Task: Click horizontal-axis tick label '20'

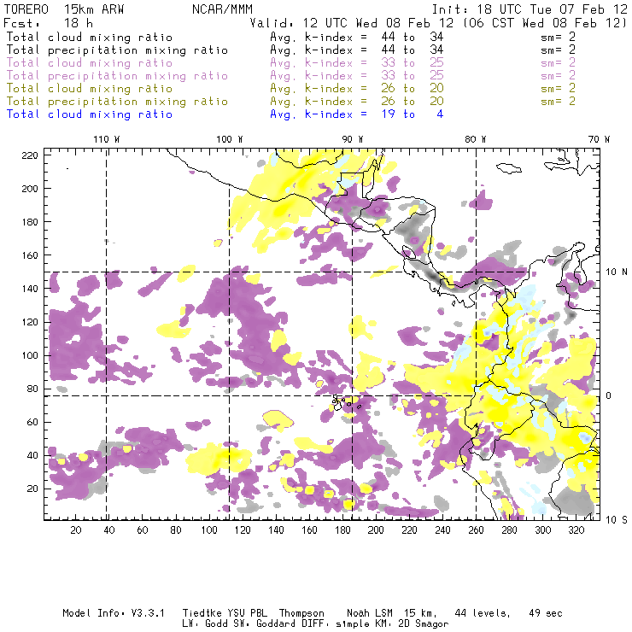Action: (76, 530)
